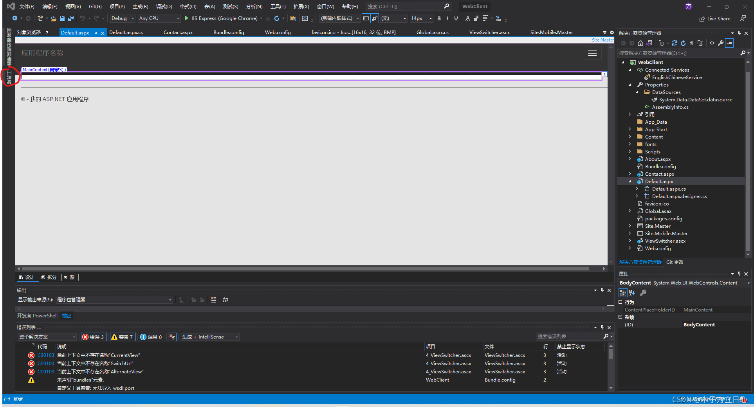Click the Live Share button
The image size is (754, 407).
[x=715, y=18]
